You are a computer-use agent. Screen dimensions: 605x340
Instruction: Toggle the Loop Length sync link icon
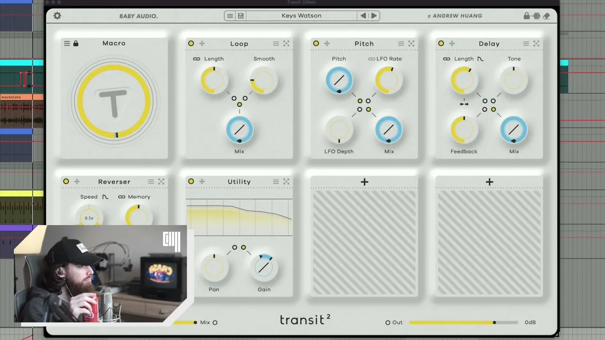(x=197, y=59)
